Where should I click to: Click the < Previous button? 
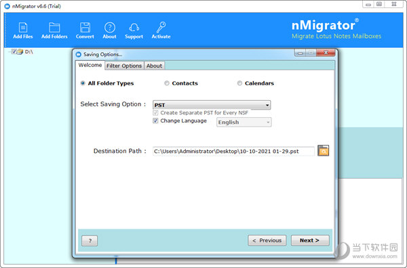pyautogui.click(x=267, y=240)
